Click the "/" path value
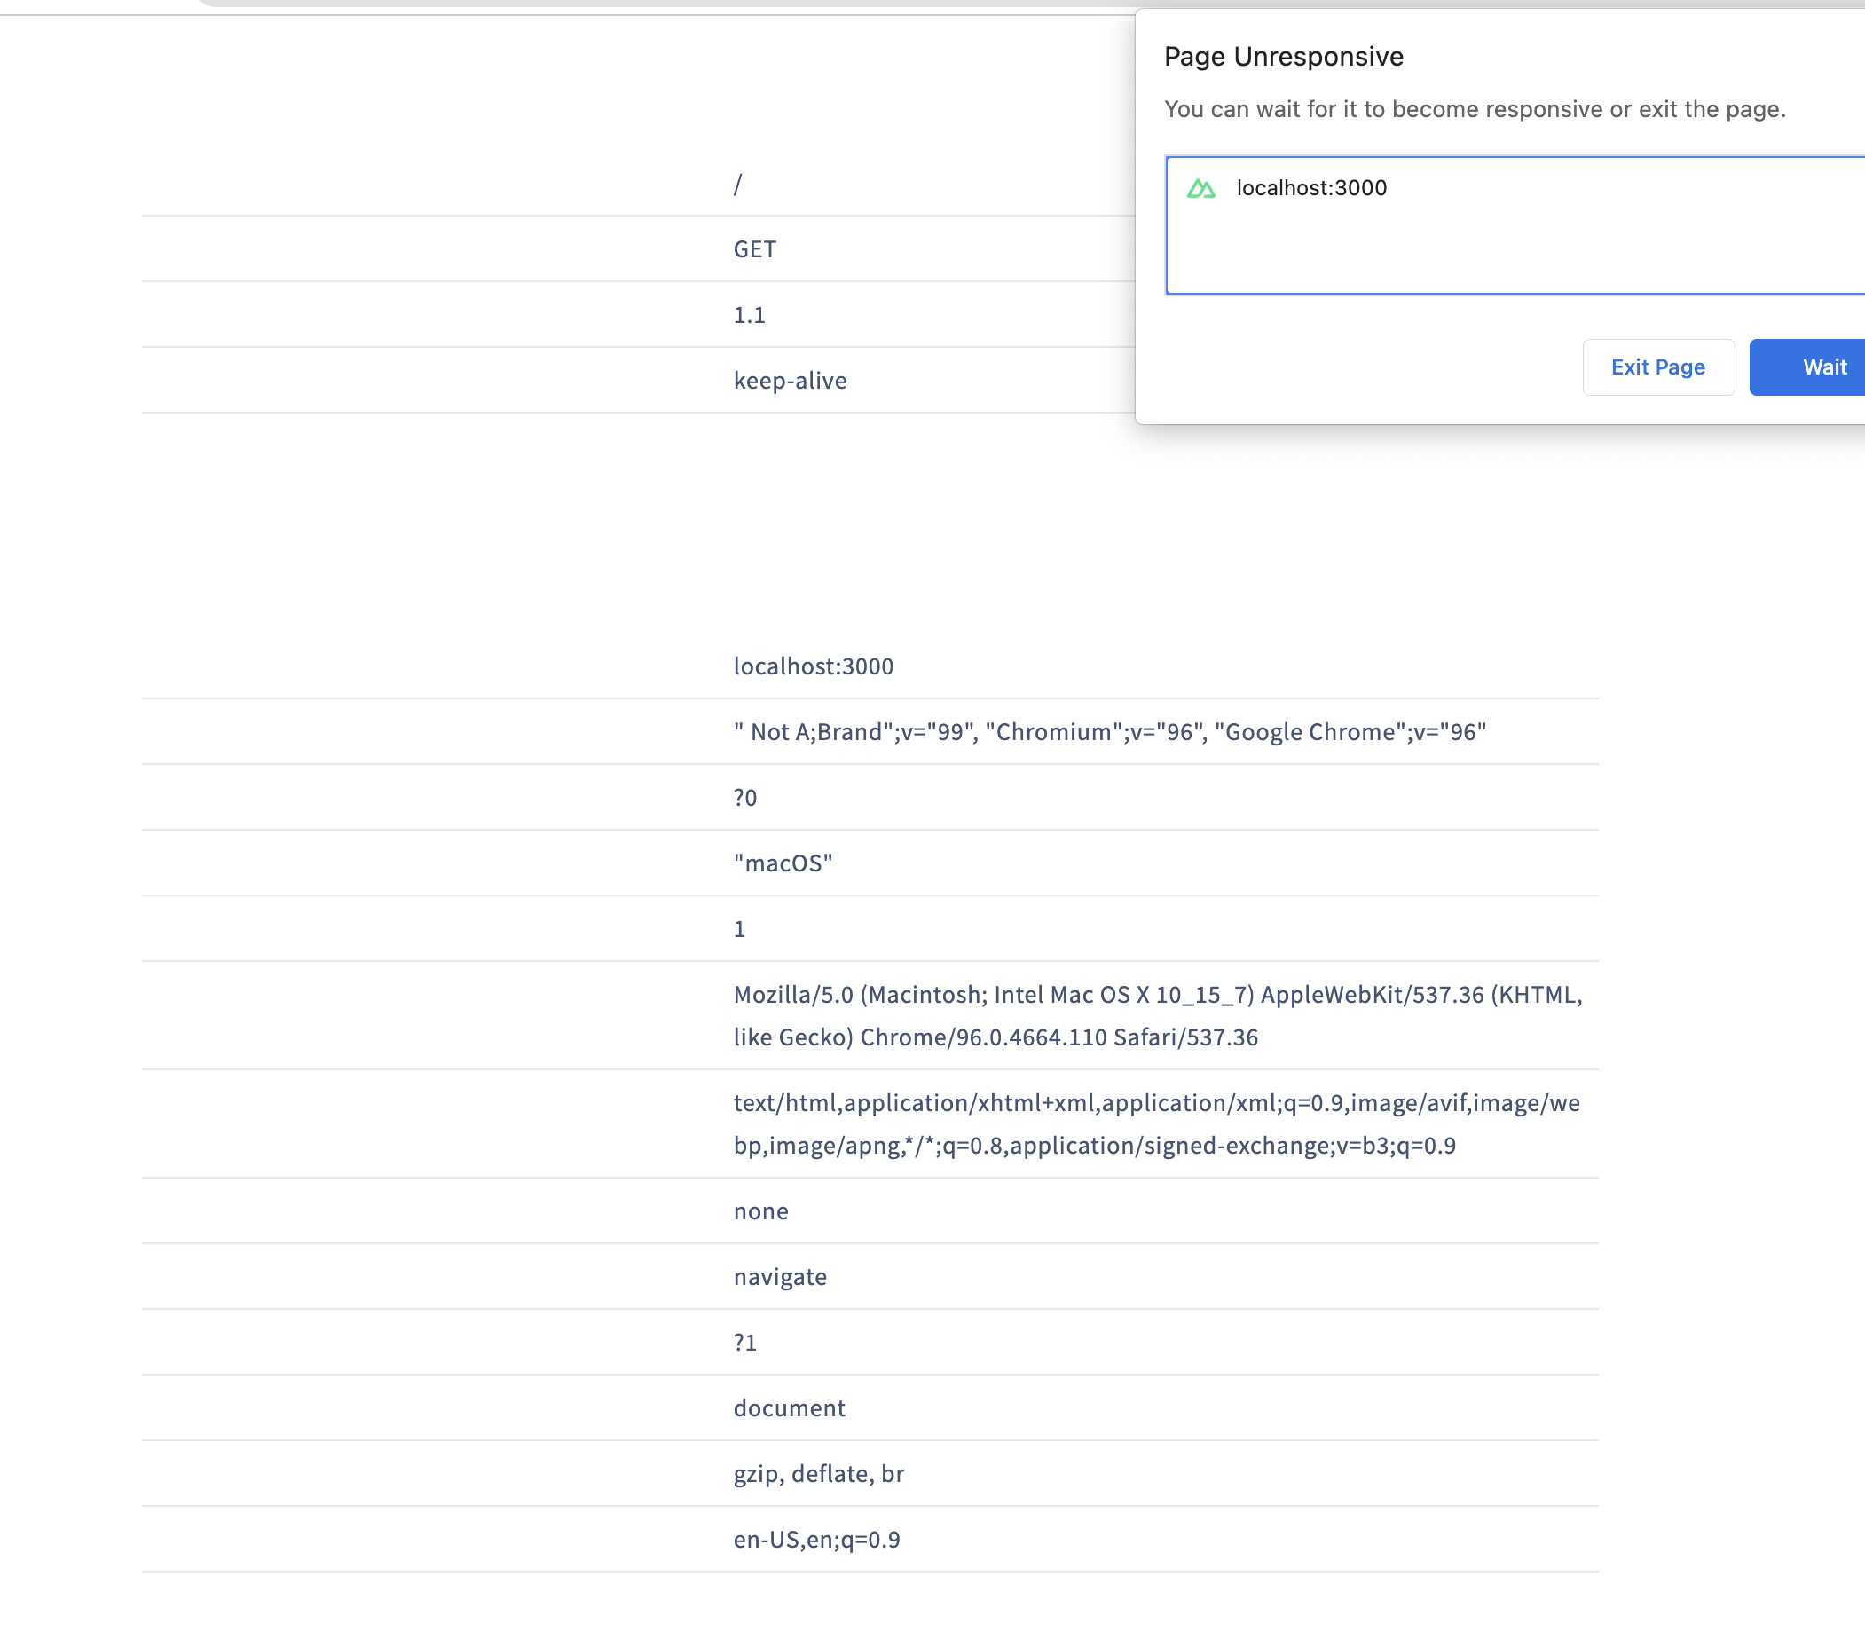The height and width of the screenshot is (1640, 1865). (737, 185)
